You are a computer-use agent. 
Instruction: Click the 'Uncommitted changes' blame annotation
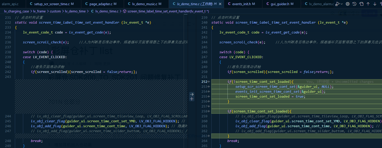point(354,82)
